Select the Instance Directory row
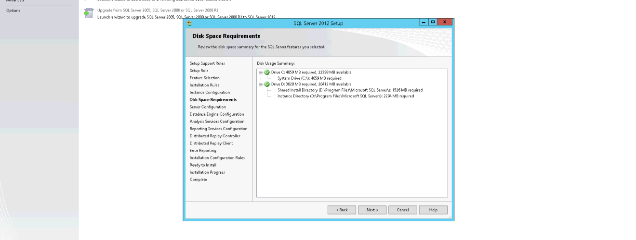Image resolution: width=636 pixels, height=240 pixels. [345, 96]
